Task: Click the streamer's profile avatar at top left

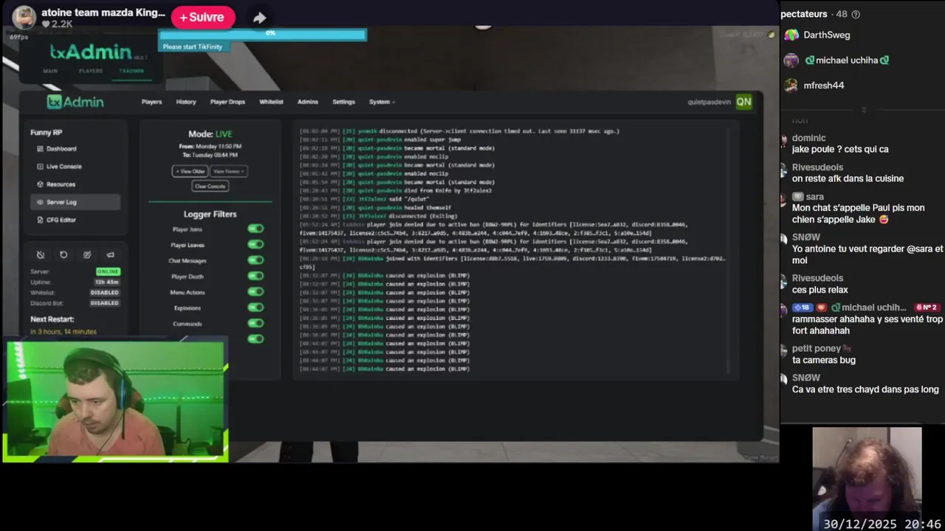Action: pos(24,17)
